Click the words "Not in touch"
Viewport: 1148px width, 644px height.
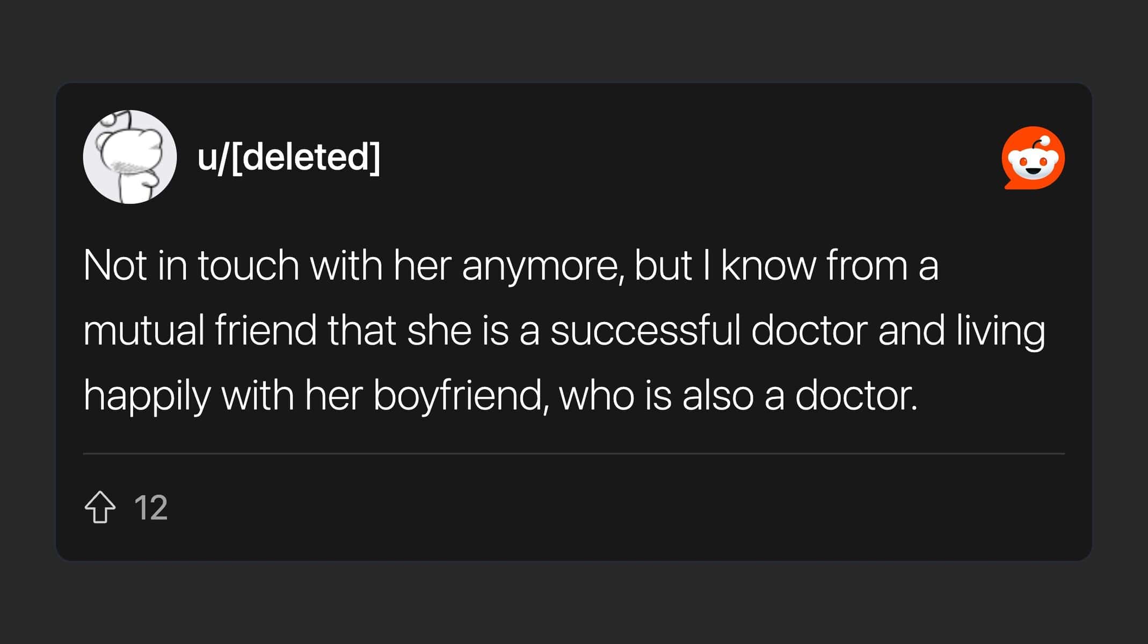(191, 265)
